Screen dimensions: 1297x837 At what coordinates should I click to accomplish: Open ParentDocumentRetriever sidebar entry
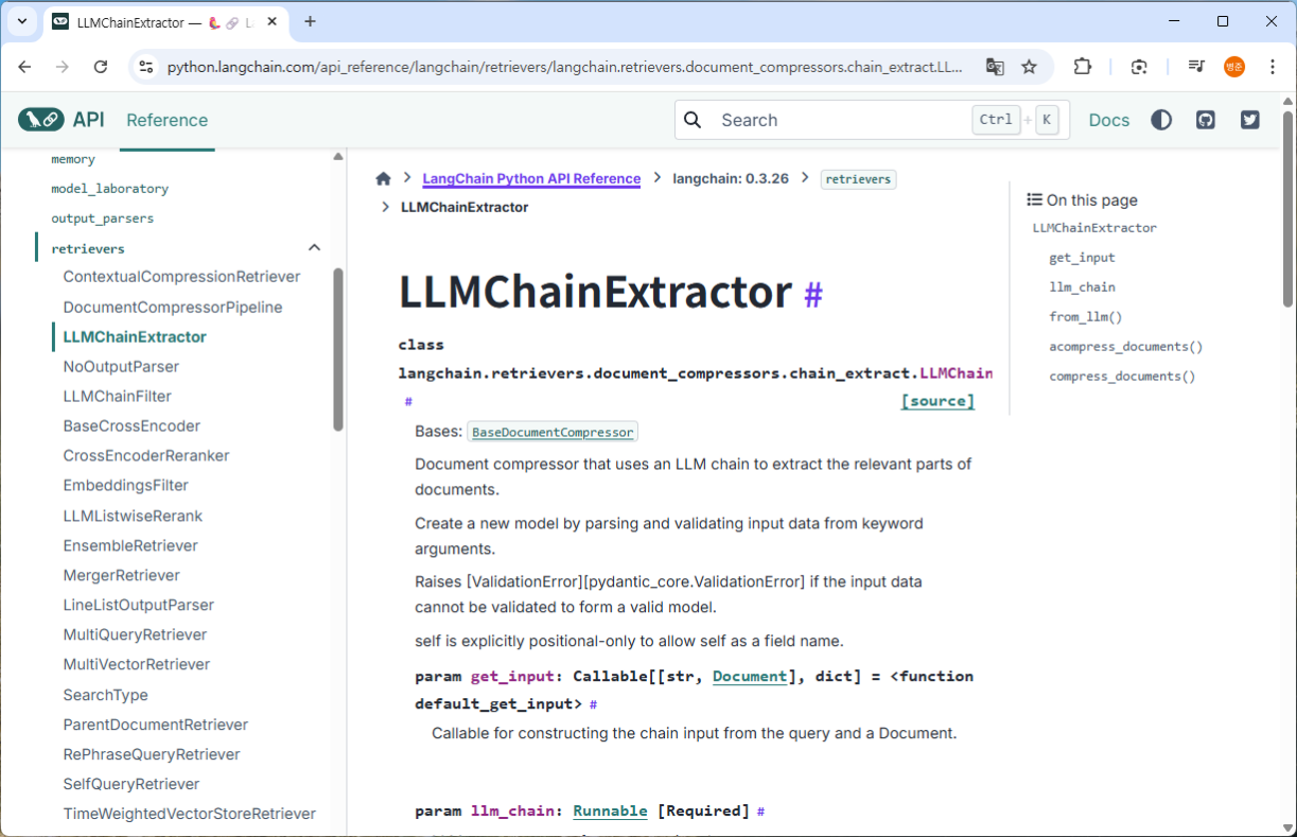coord(156,725)
